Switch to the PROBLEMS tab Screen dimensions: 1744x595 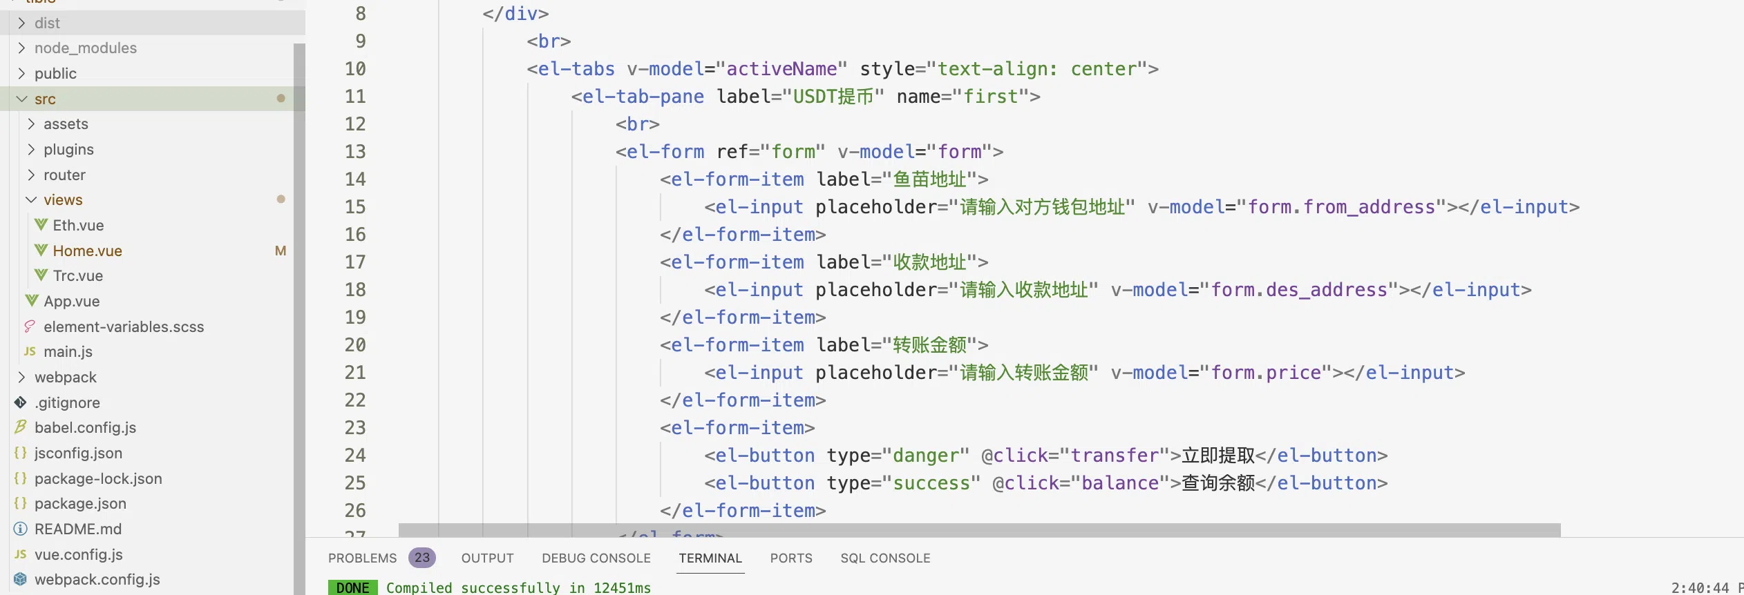click(362, 558)
